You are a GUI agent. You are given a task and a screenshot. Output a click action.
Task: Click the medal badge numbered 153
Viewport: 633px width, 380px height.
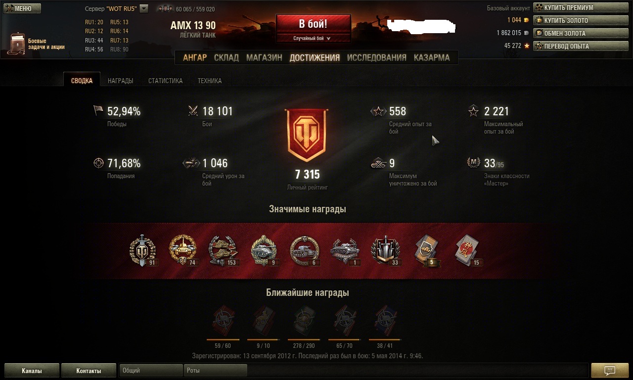[224, 250]
